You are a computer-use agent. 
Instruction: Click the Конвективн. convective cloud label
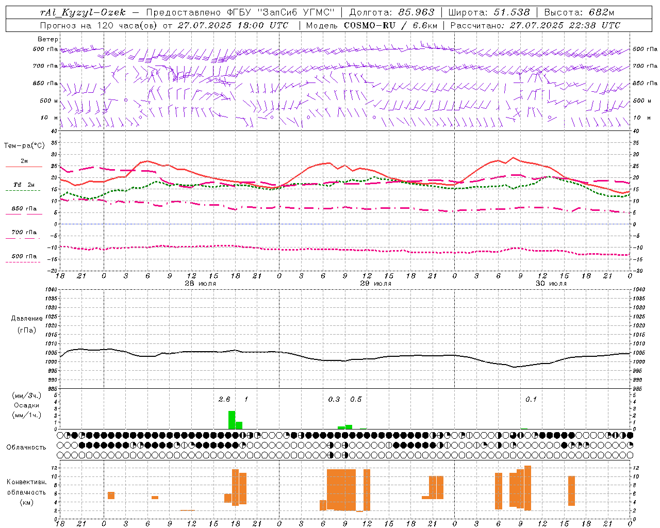click(x=26, y=482)
